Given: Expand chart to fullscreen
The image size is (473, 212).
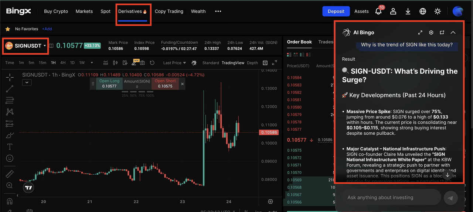Looking at the screenshot, I should [274, 63].
